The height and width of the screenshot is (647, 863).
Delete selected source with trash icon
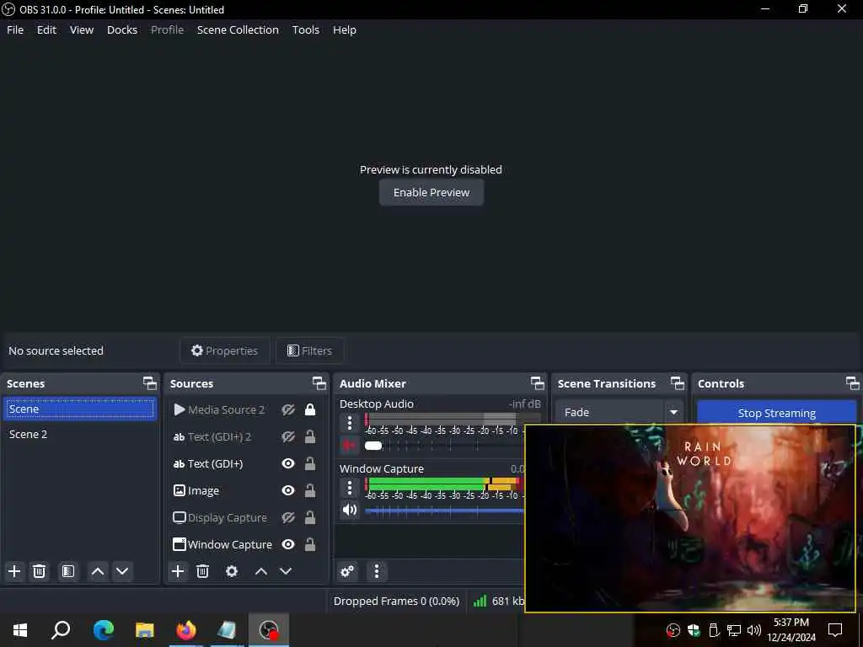[x=202, y=571]
